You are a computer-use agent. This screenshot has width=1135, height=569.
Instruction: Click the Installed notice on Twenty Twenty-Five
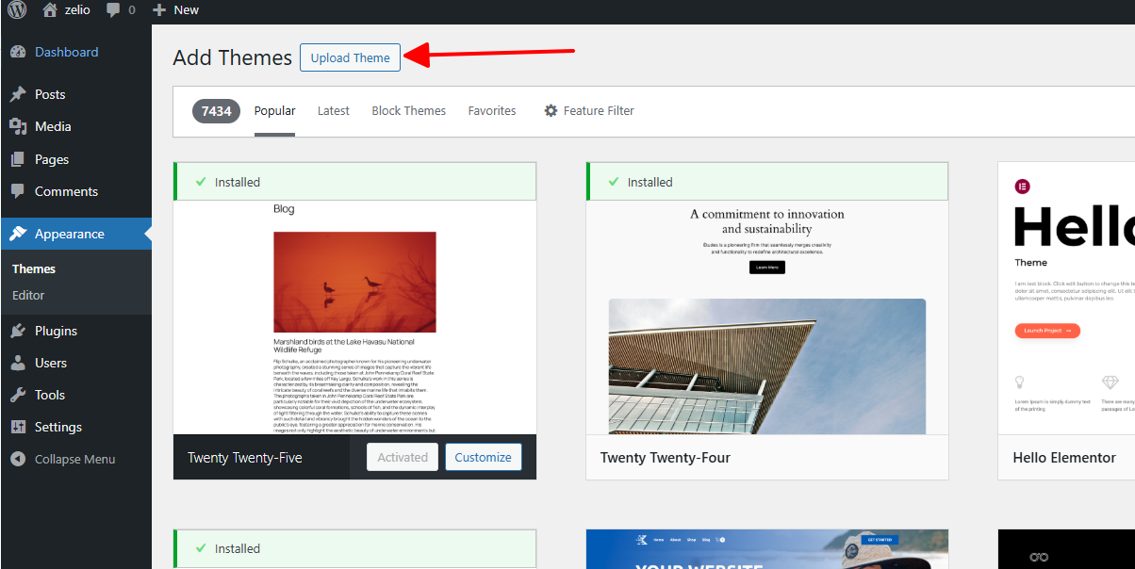pyautogui.click(x=354, y=182)
